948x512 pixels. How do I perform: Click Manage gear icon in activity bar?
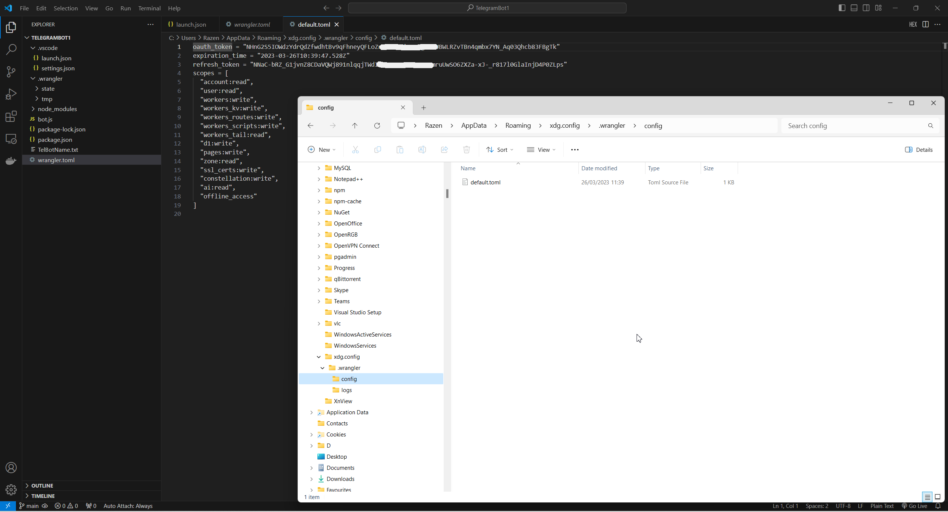11,490
